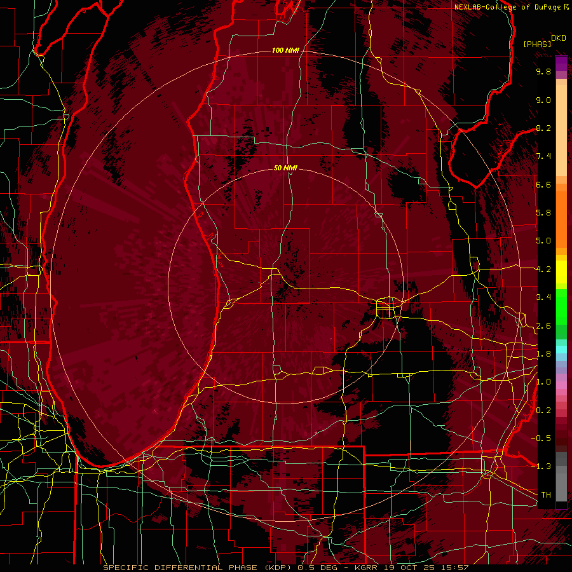Pick the purple top segment of the color bar

[x=561, y=64]
